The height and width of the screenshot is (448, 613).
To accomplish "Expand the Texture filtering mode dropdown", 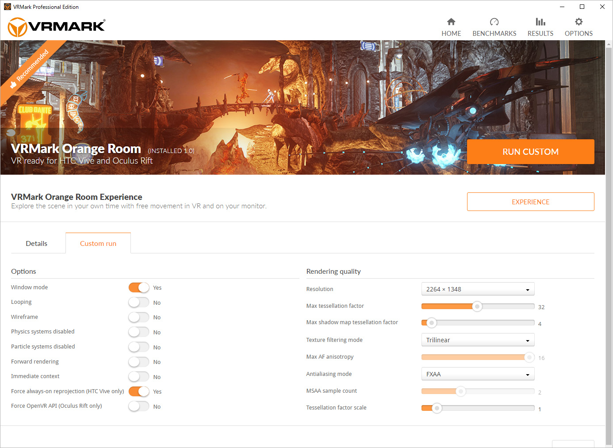I will 478,340.
